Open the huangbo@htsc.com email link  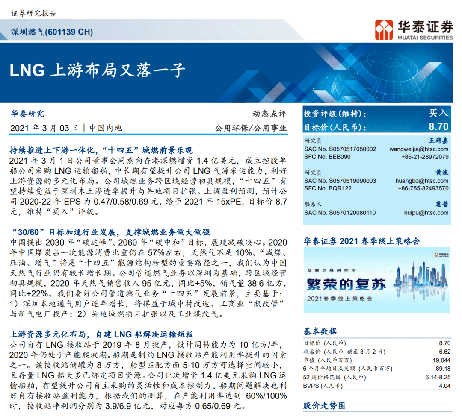click(422, 181)
